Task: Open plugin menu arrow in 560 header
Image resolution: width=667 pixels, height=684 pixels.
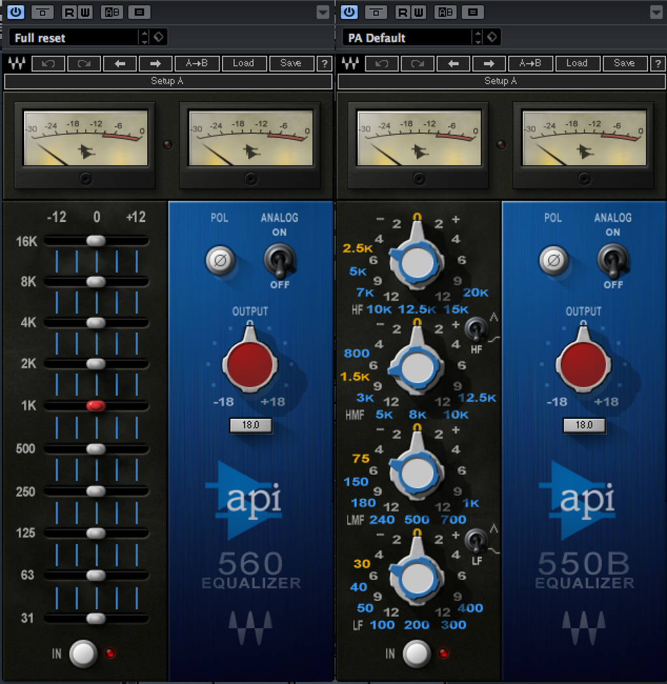Action: pyautogui.click(x=323, y=12)
